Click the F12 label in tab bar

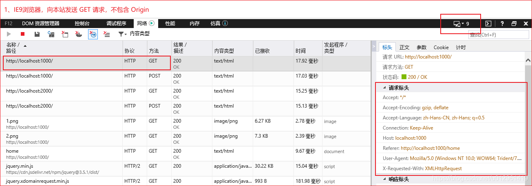point(9,24)
